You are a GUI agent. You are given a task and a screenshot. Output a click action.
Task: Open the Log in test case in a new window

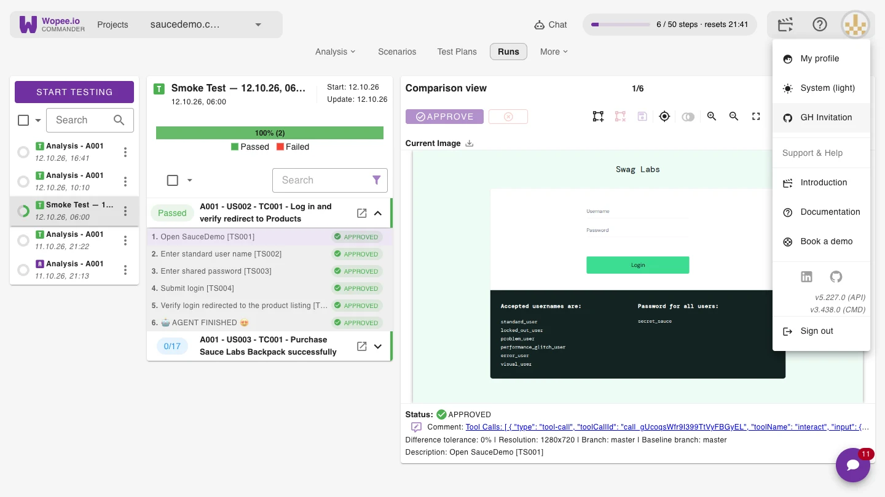(x=362, y=213)
